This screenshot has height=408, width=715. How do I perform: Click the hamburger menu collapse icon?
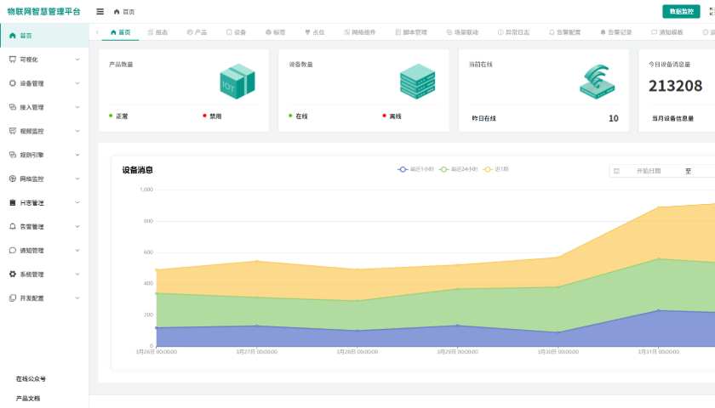pos(100,12)
